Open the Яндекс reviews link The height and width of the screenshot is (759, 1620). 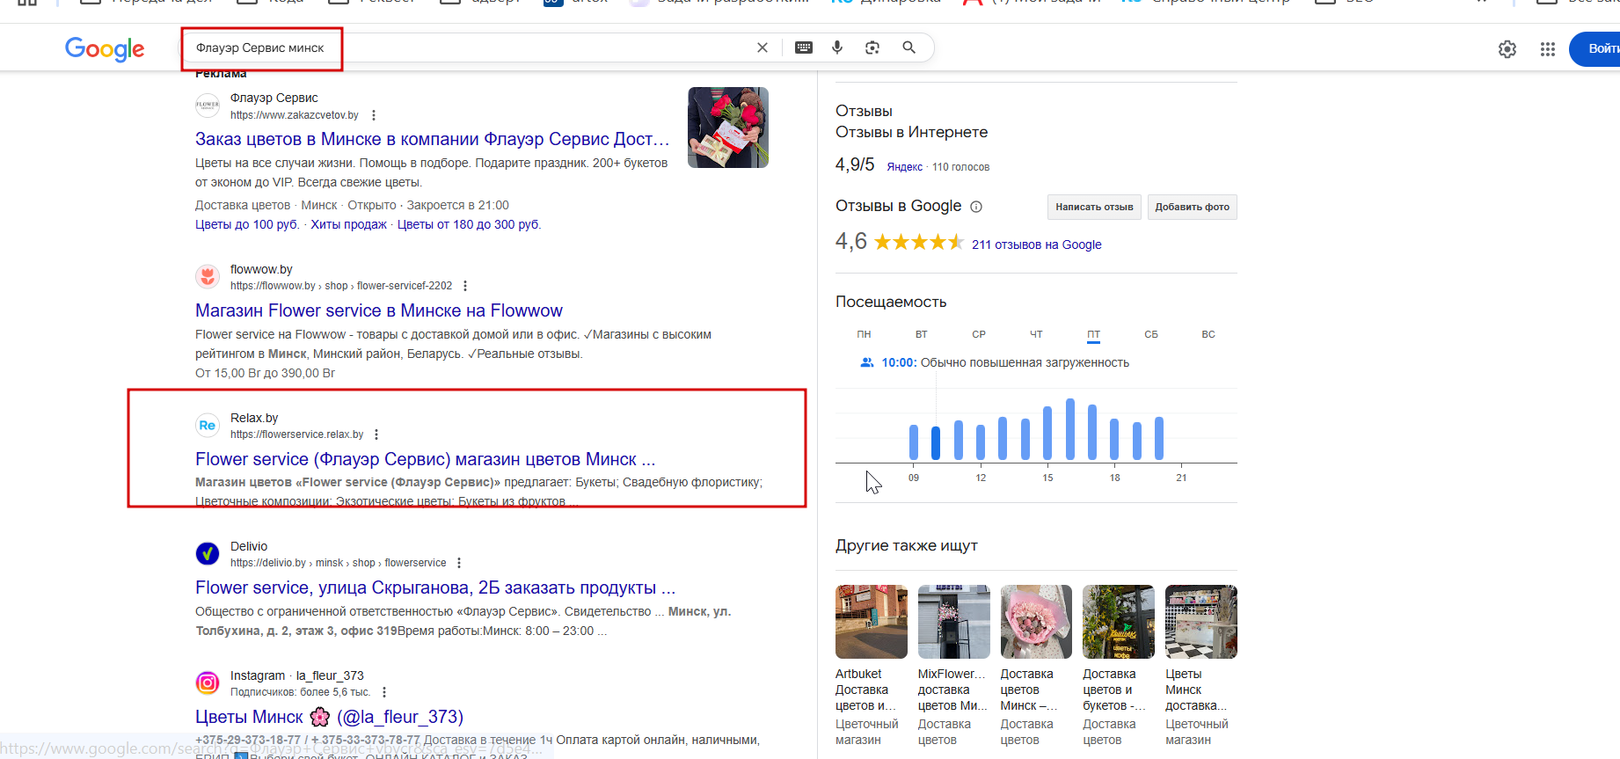[904, 167]
